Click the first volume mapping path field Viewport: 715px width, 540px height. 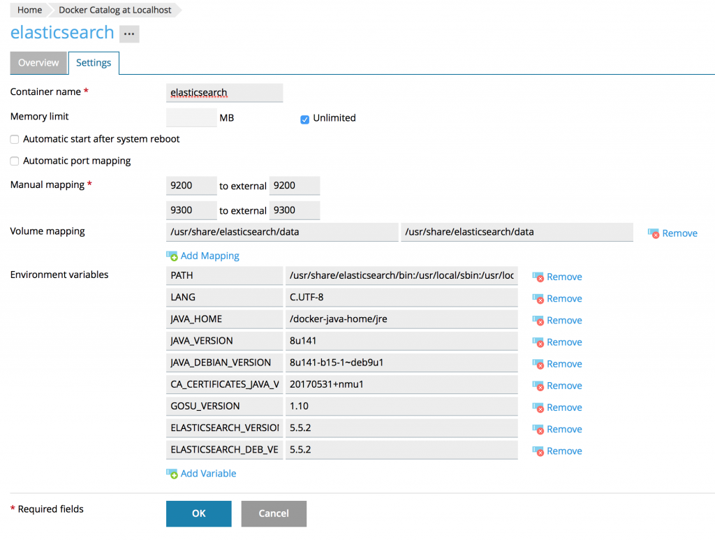(x=282, y=232)
